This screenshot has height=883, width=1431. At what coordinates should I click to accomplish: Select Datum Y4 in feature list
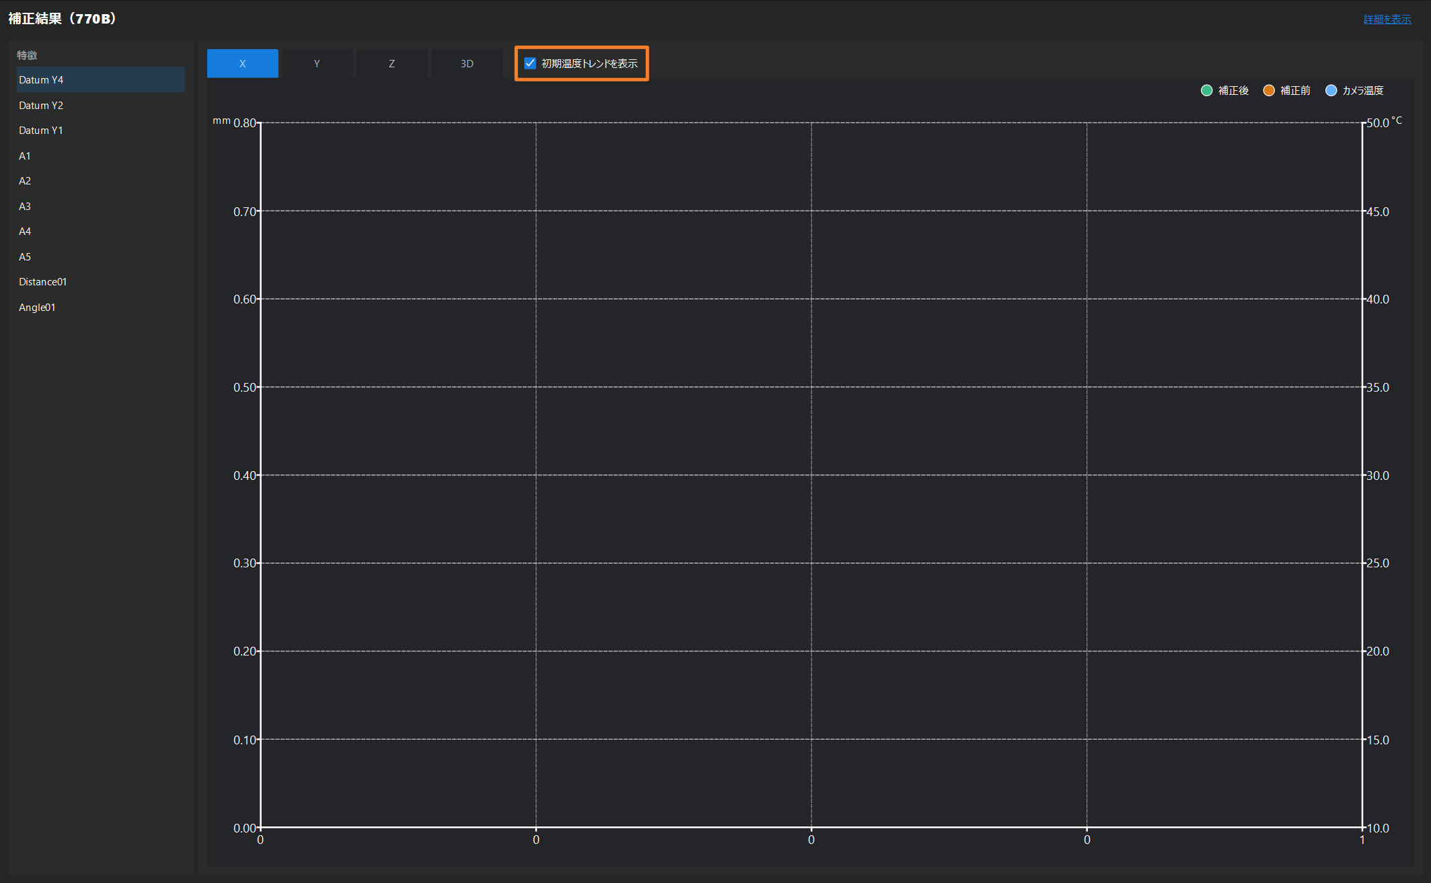click(x=101, y=79)
